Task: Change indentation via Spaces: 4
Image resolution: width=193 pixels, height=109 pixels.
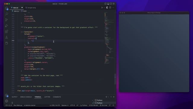Action: (x=65, y=105)
